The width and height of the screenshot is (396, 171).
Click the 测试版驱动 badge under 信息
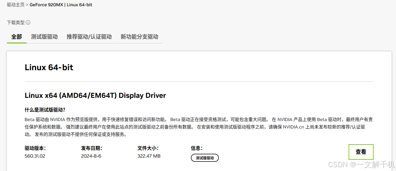point(205,158)
